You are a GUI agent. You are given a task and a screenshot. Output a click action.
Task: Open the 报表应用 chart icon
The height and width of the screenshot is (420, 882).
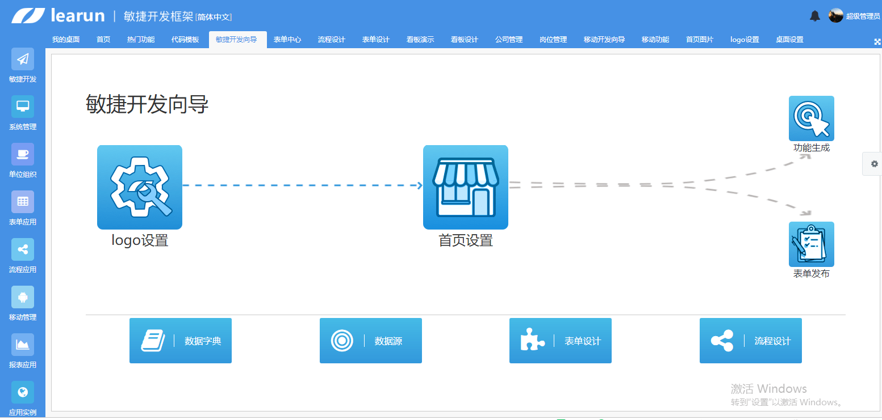[23, 345]
